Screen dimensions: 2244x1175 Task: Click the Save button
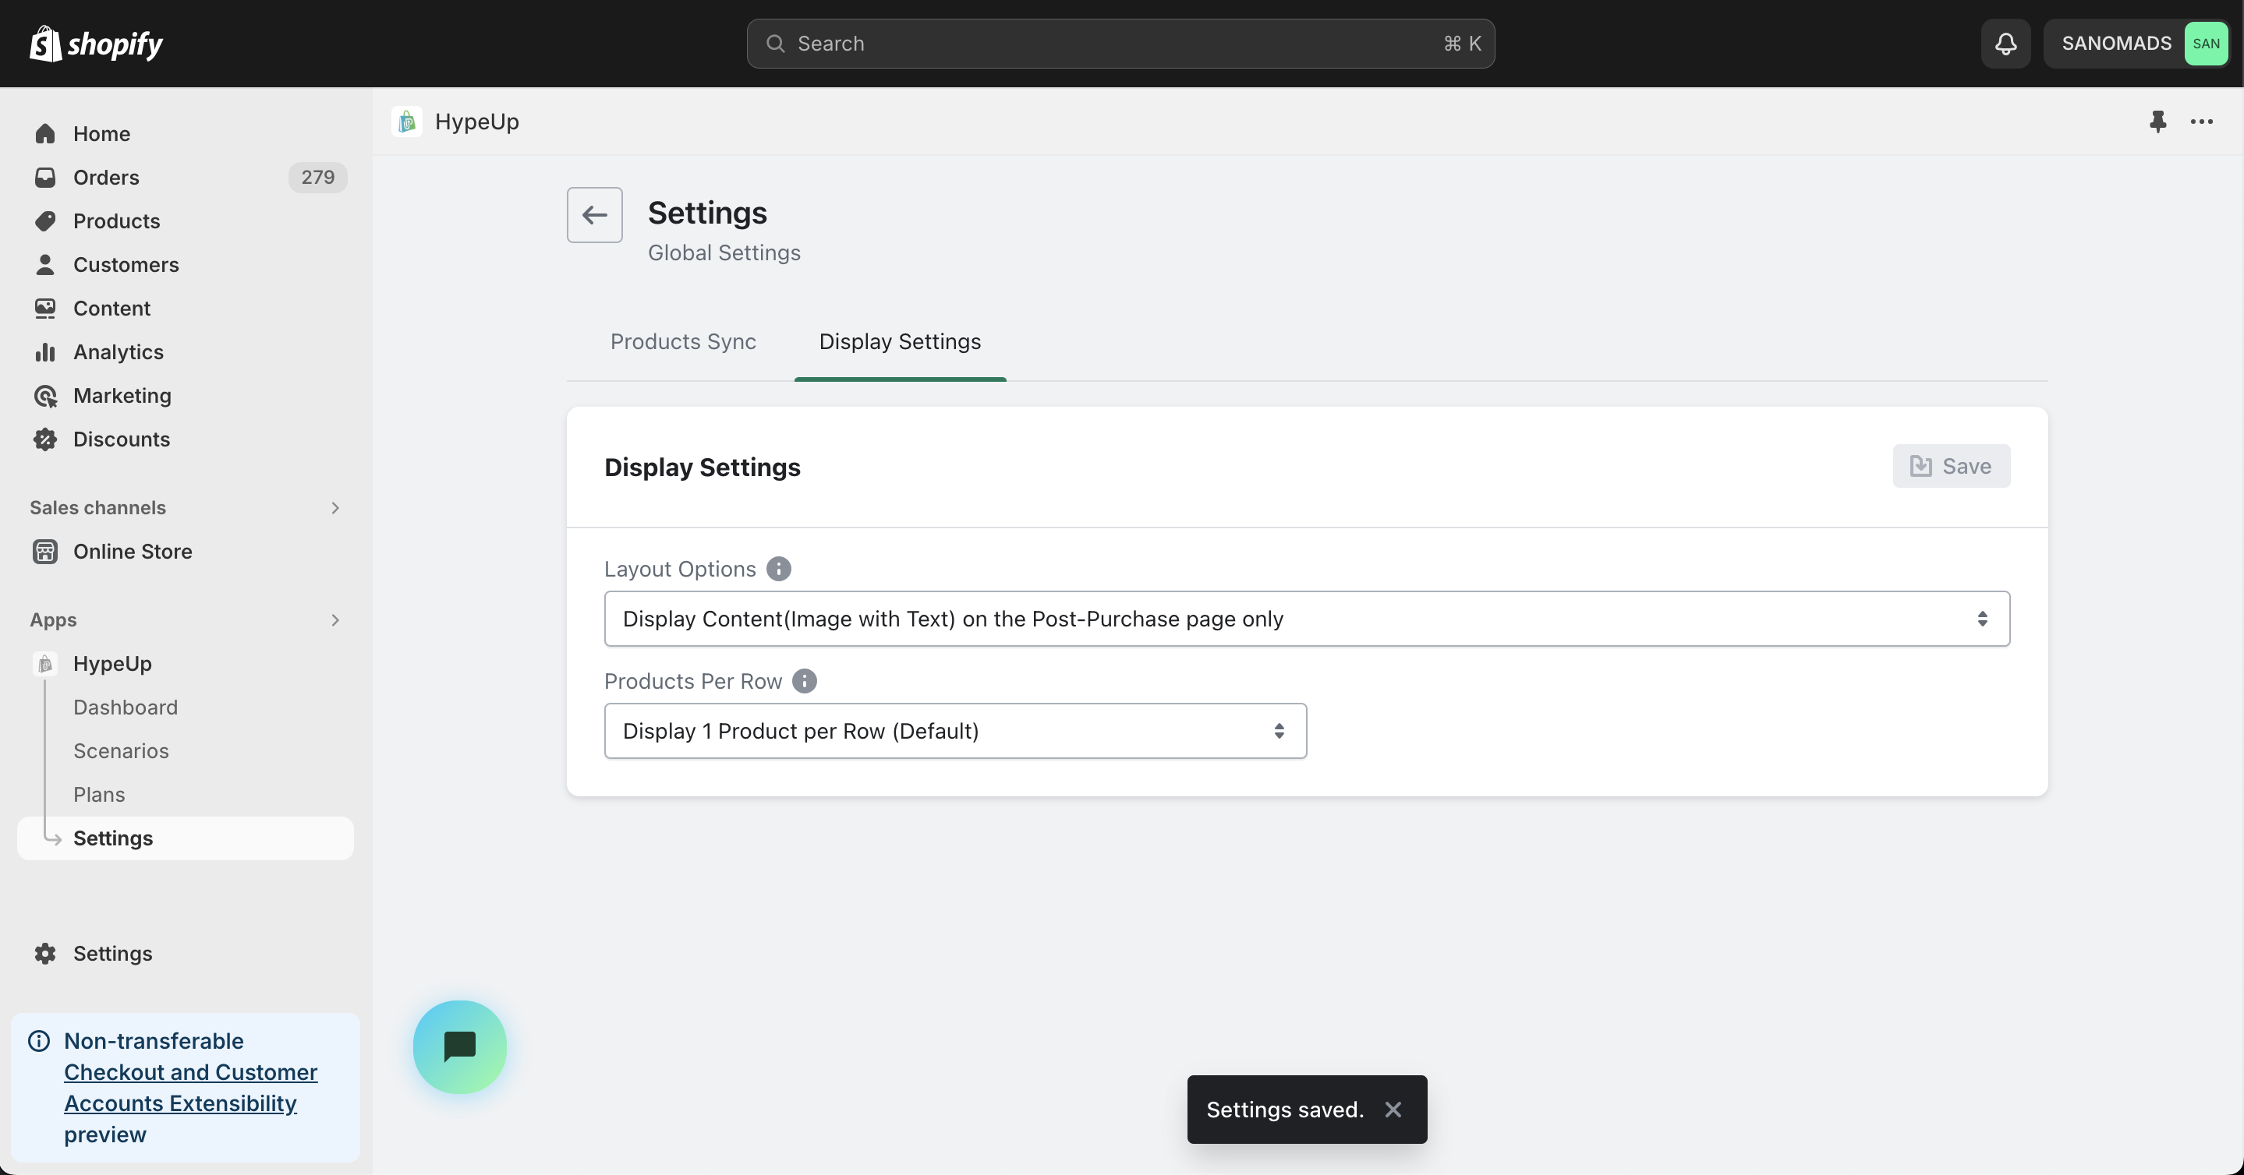pyautogui.click(x=1950, y=467)
